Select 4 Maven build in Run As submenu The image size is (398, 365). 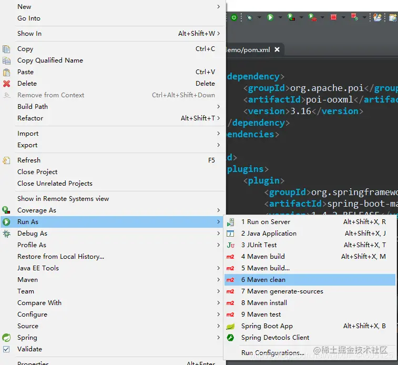(310, 257)
